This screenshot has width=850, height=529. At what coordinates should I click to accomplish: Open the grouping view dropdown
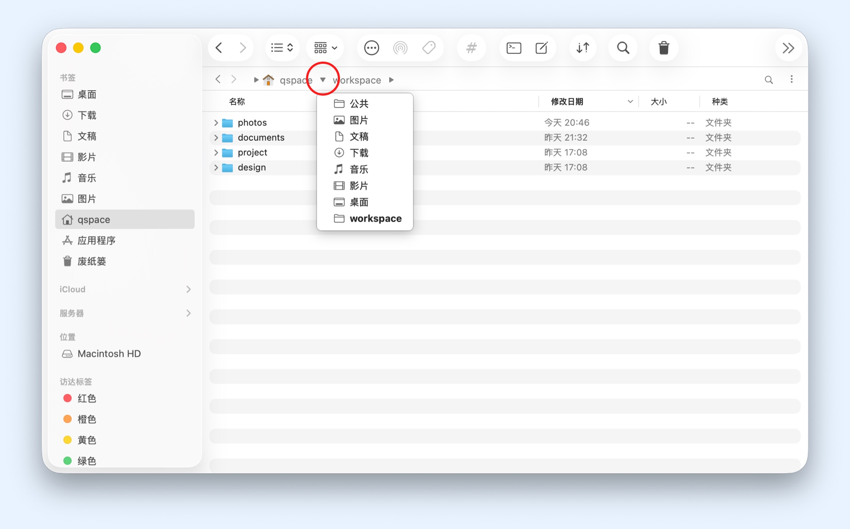tap(325, 48)
